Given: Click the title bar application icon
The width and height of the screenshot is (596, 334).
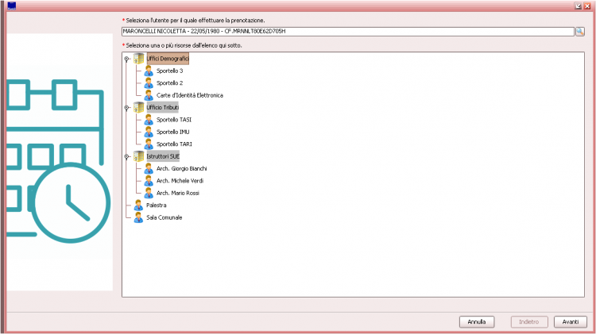Looking at the screenshot, I should pos(12,6).
